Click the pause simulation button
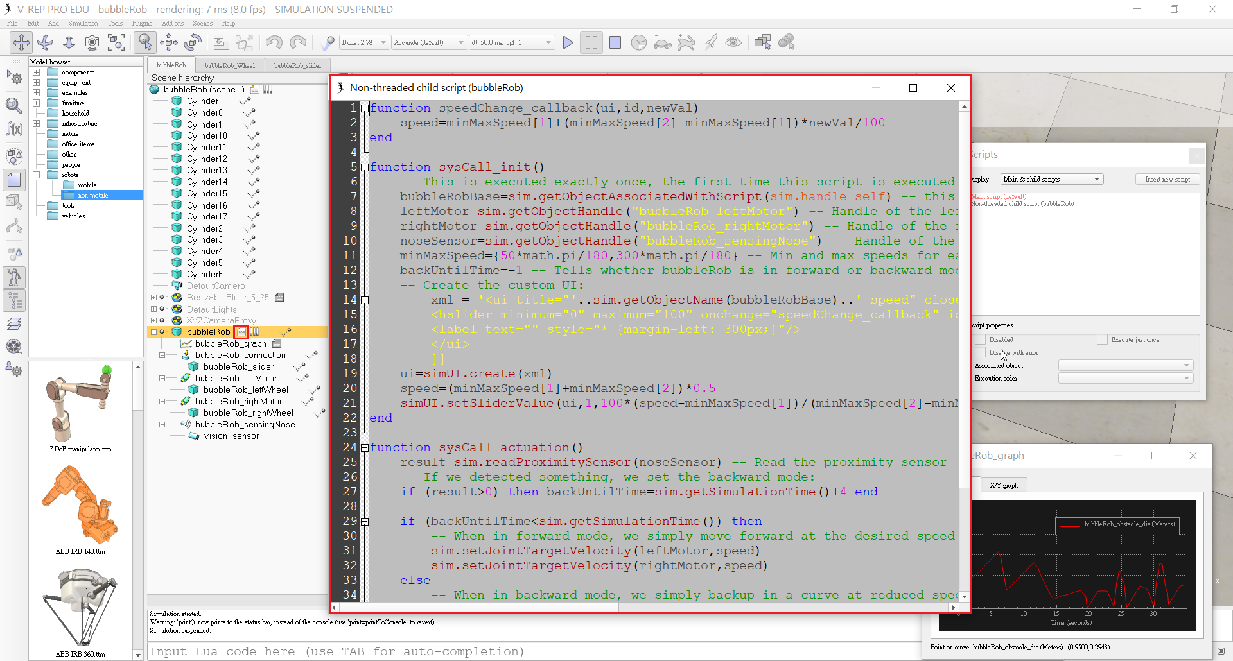The image size is (1233, 661). pyautogui.click(x=591, y=42)
